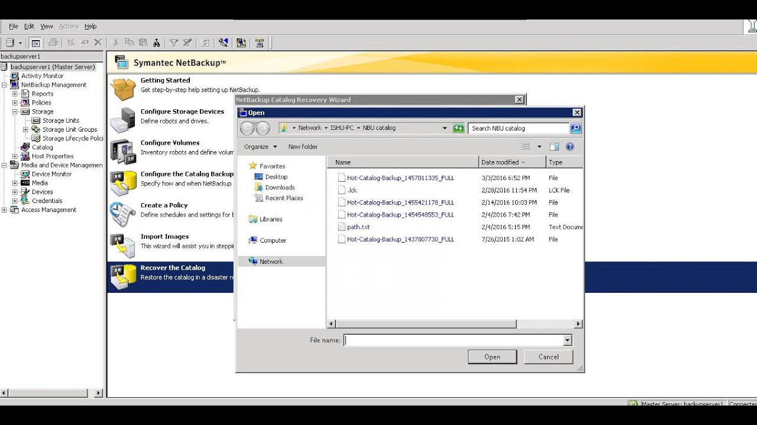Image resolution: width=757 pixels, height=425 pixels.
Task: Click the File name input field
Action: pyautogui.click(x=454, y=340)
